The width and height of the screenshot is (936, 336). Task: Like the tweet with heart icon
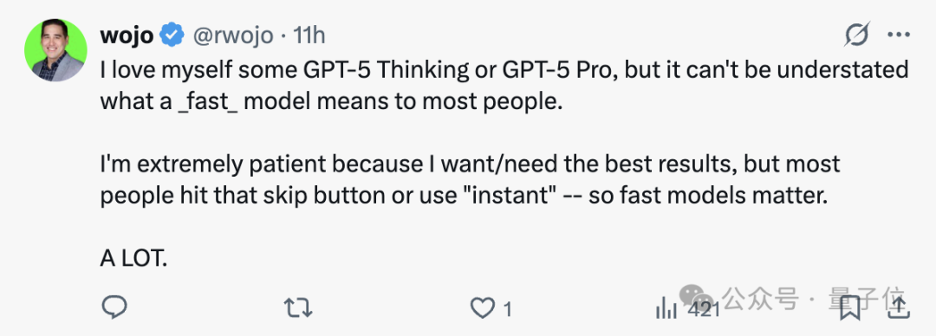pyautogui.click(x=481, y=308)
